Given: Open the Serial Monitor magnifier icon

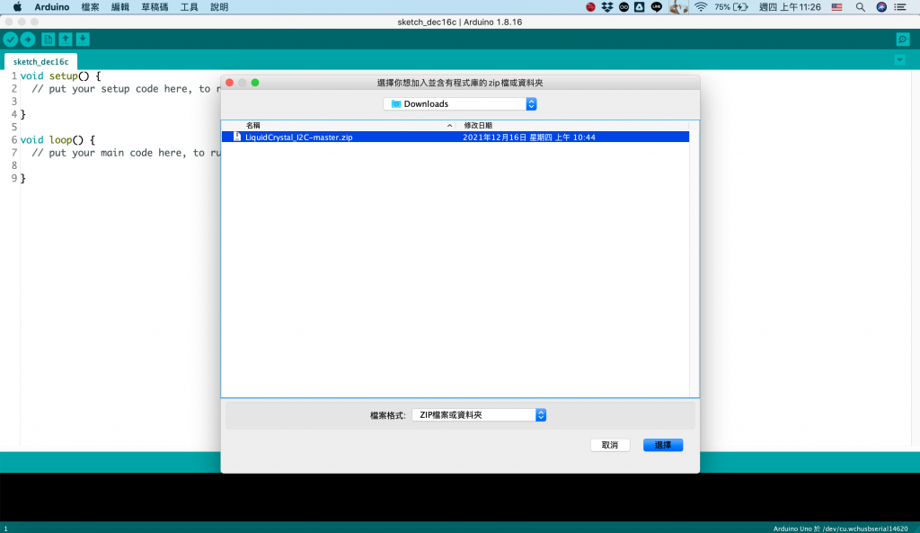Looking at the screenshot, I should 902,40.
